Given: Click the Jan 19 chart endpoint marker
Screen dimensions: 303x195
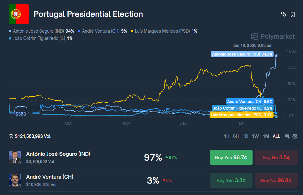Looking at the screenshot, I should tap(276, 57).
